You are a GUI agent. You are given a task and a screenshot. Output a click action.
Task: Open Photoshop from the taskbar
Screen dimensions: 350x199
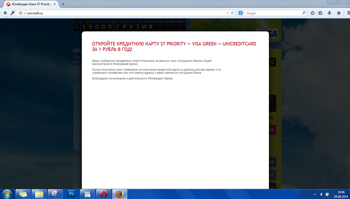pyautogui.click(x=71, y=194)
